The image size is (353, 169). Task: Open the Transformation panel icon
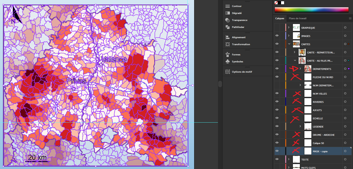point(227,44)
